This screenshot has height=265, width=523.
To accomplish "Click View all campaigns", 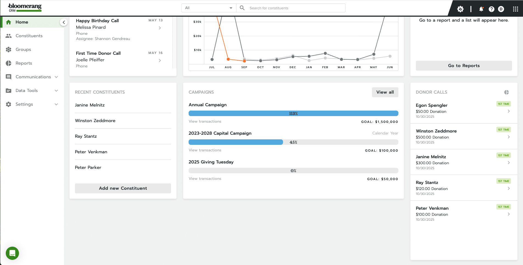I will tap(385, 92).
